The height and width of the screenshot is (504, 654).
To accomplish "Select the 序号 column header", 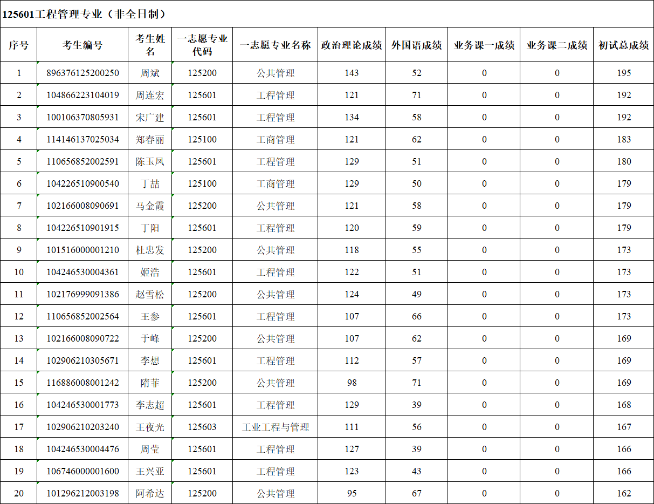I will click(x=19, y=45).
